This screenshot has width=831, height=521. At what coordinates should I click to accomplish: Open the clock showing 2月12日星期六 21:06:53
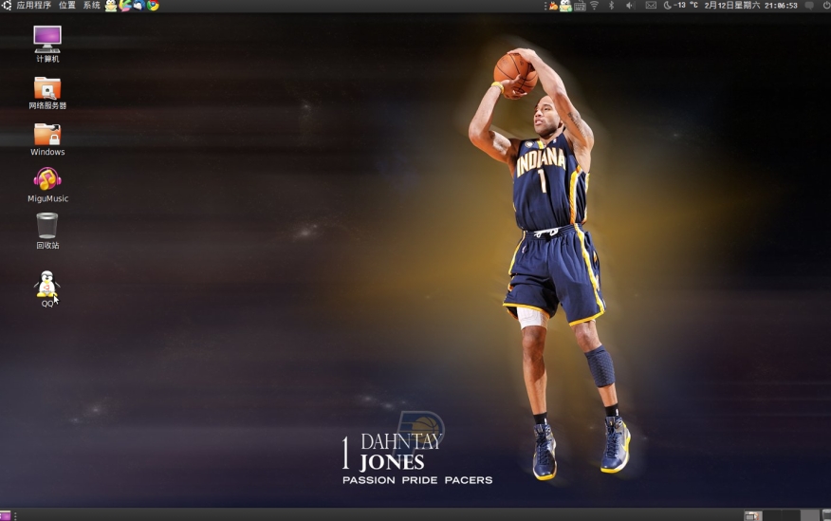point(750,6)
